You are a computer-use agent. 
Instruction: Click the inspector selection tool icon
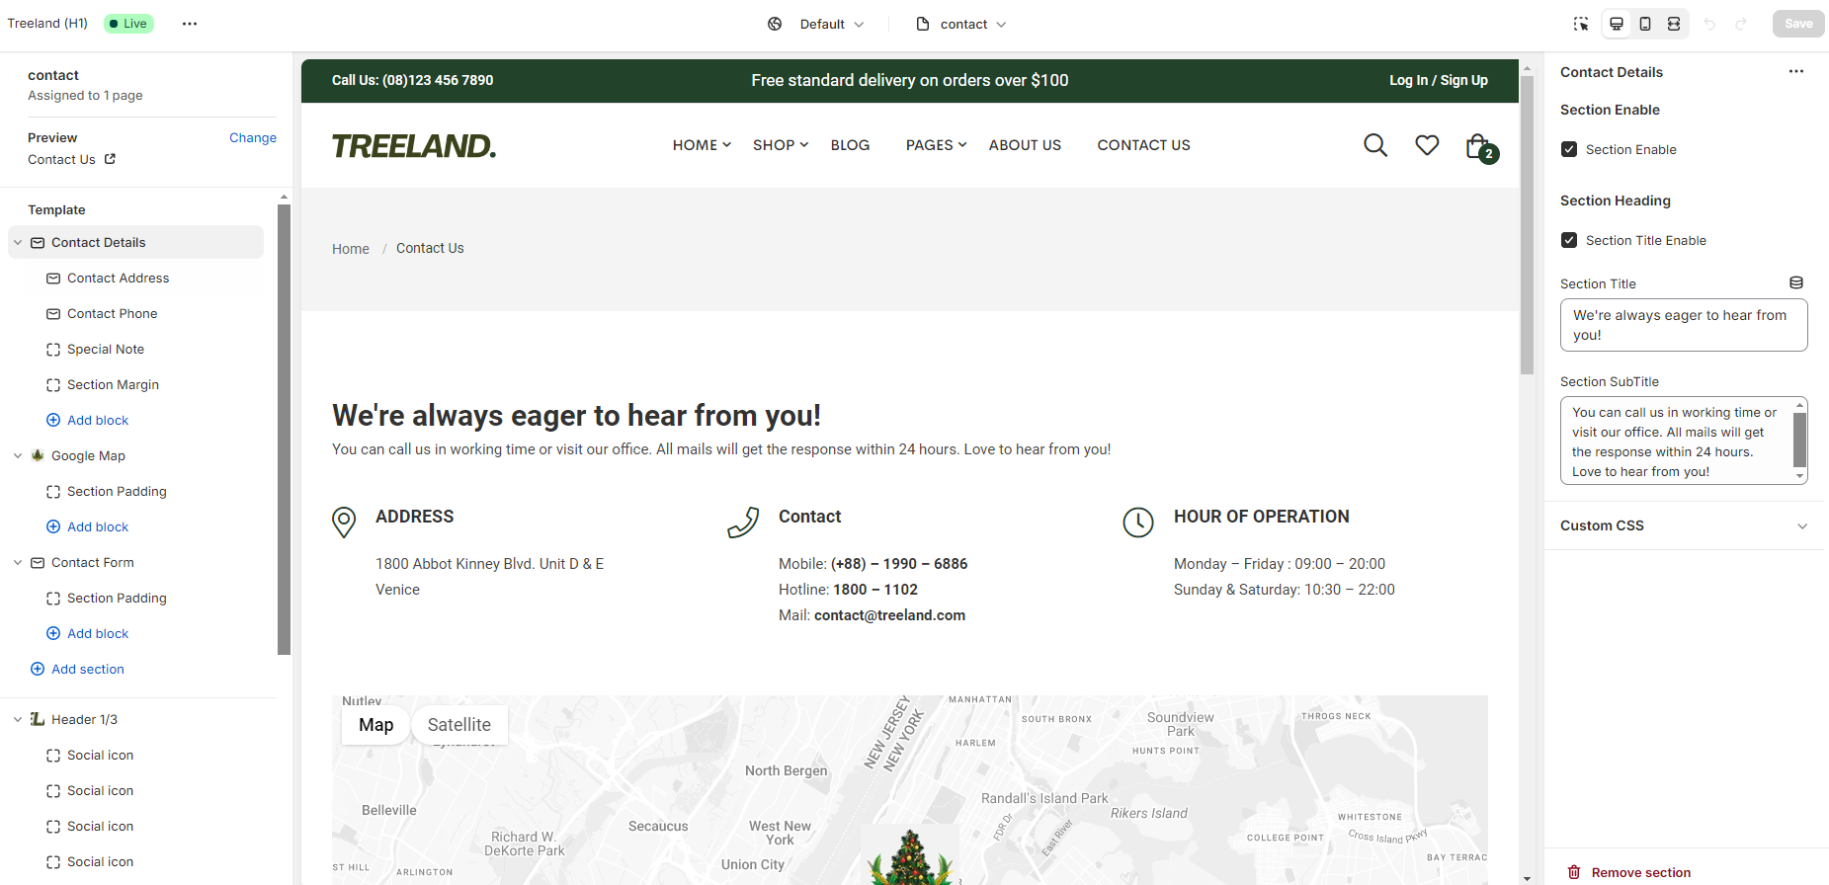1581,24
